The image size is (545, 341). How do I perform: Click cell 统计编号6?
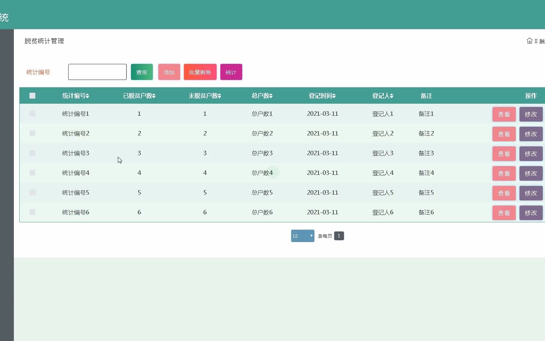[76, 212]
